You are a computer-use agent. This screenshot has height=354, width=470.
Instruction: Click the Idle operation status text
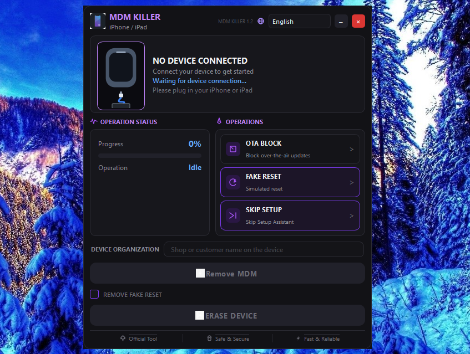pyautogui.click(x=195, y=167)
